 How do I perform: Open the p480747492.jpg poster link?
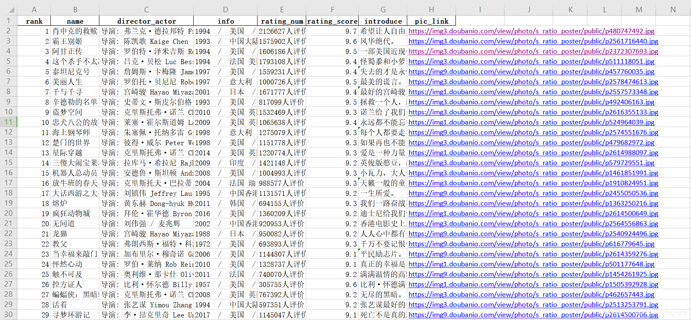531,31
